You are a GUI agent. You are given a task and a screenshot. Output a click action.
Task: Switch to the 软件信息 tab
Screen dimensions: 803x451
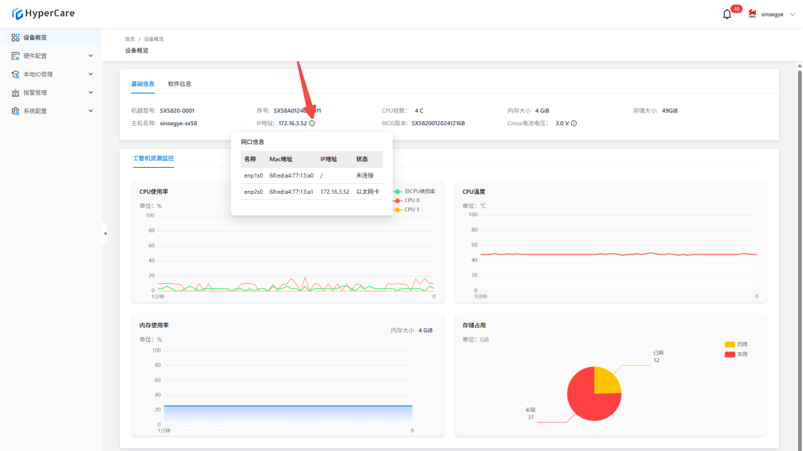tap(179, 84)
